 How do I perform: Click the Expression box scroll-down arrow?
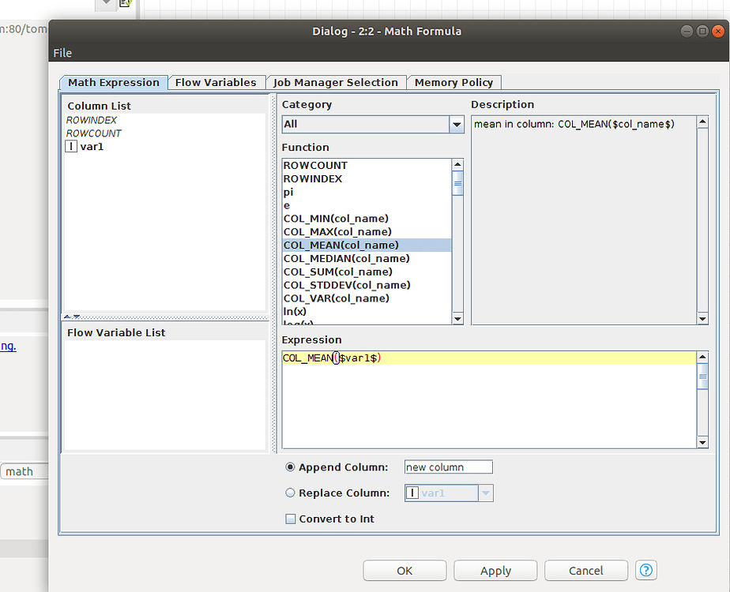click(x=702, y=443)
